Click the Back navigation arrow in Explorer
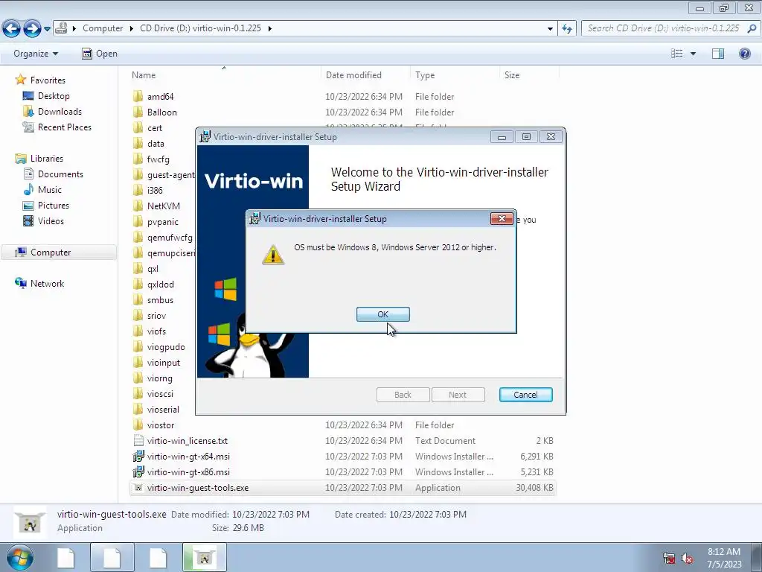Screen dimensions: 762x572 12,29
